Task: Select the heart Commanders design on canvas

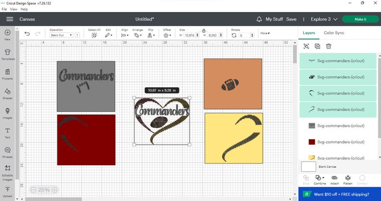Action: (162, 121)
